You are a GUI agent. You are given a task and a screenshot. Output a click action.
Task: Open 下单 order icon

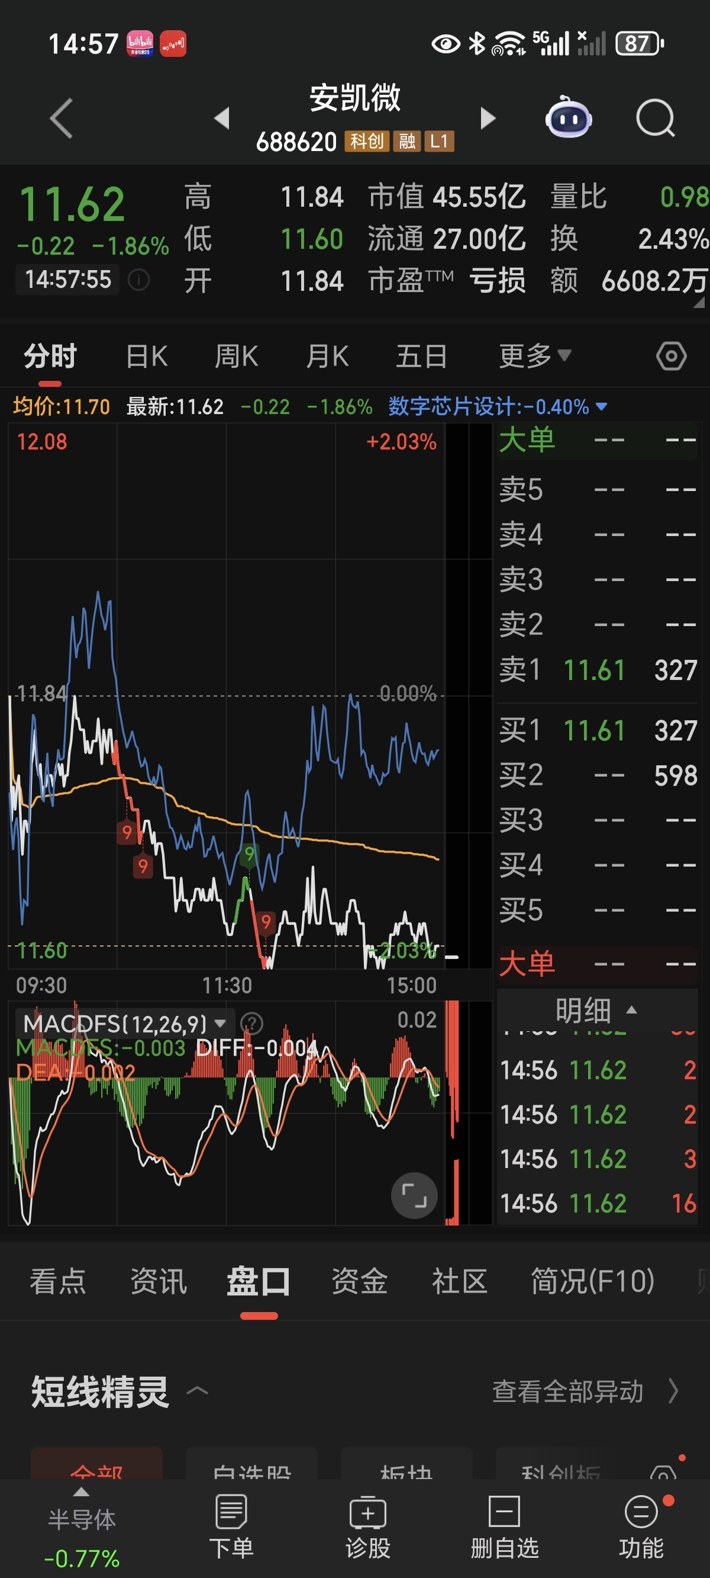[x=231, y=1526]
